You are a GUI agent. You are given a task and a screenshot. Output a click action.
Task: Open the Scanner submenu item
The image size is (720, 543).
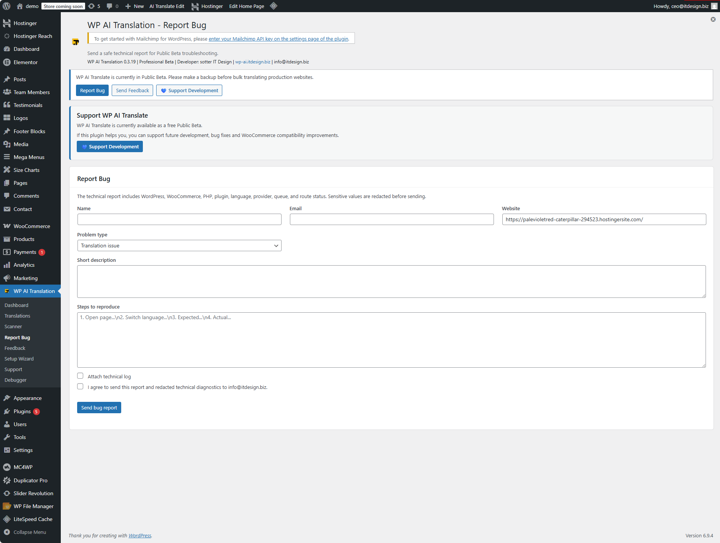pyautogui.click(x=13, y=326)
